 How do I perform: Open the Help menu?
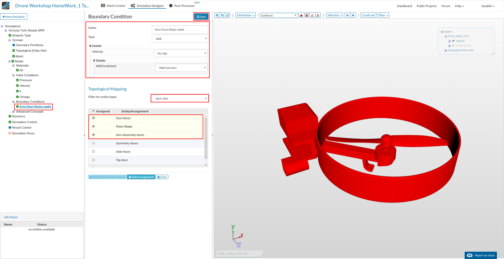click(x=459, y=6)
